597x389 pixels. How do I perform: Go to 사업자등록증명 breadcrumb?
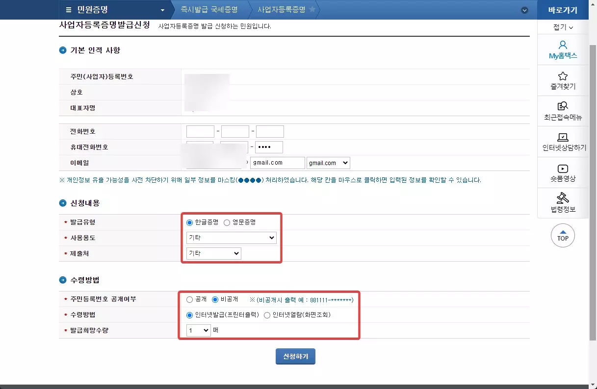click(281, 10)
